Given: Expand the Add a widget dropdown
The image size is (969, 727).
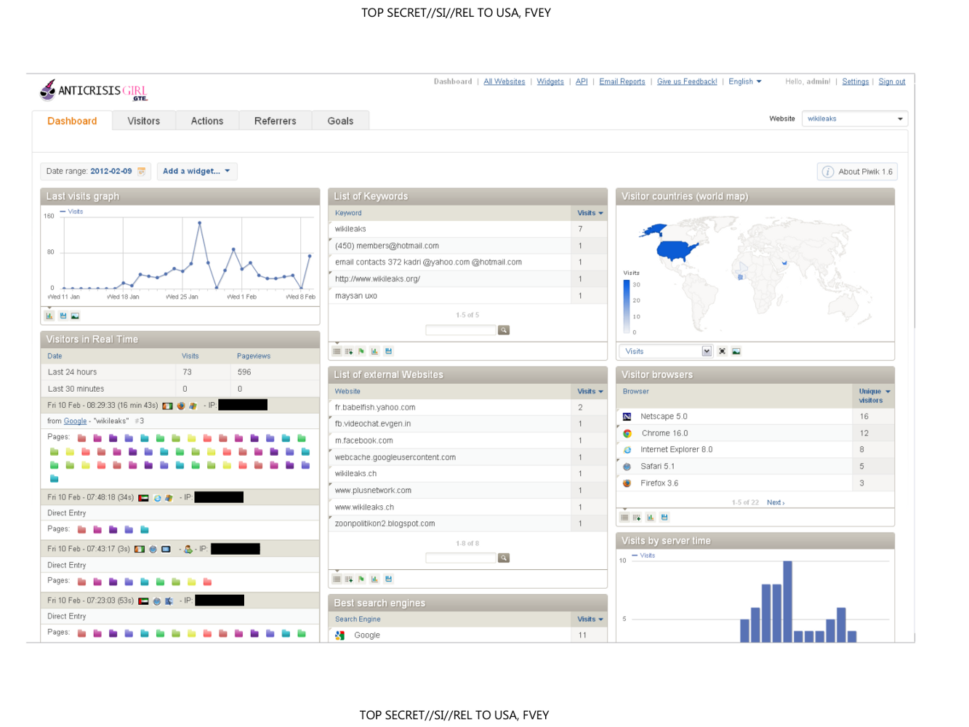Looking at the screenshot, I should point(196,172).
